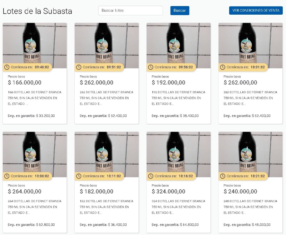Click the clock icon beside the 10:21:02 timer

[223, 176]
